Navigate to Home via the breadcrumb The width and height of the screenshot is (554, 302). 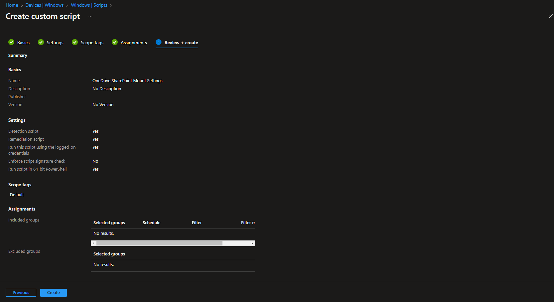[12, 5]
